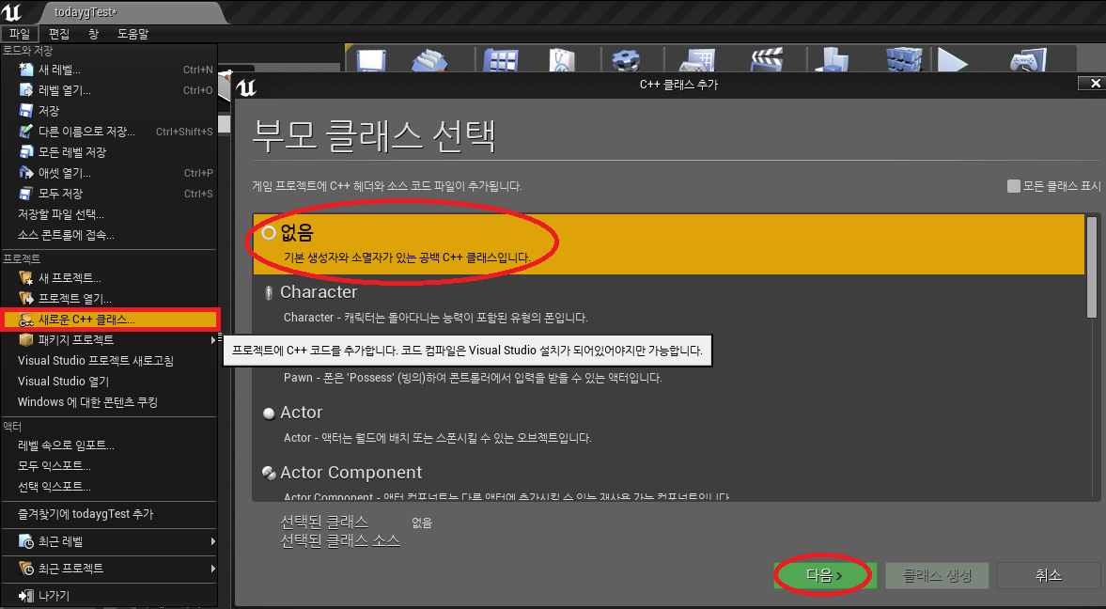Choose 모두 저장 menu entry
The width and height of the screenshot is (1106, 609).
[109, 194]
